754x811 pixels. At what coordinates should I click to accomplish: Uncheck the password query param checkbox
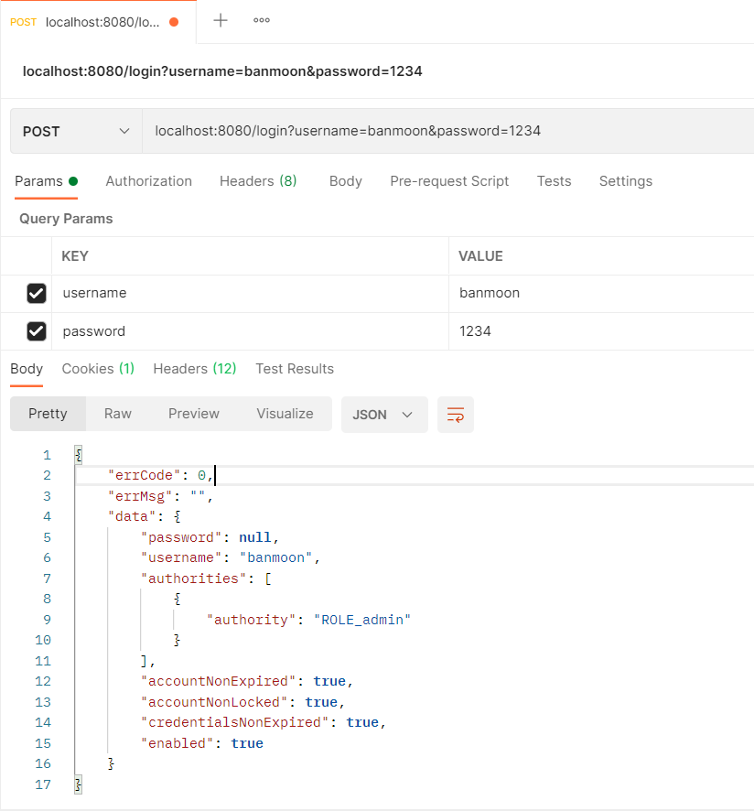coord(37,331)
